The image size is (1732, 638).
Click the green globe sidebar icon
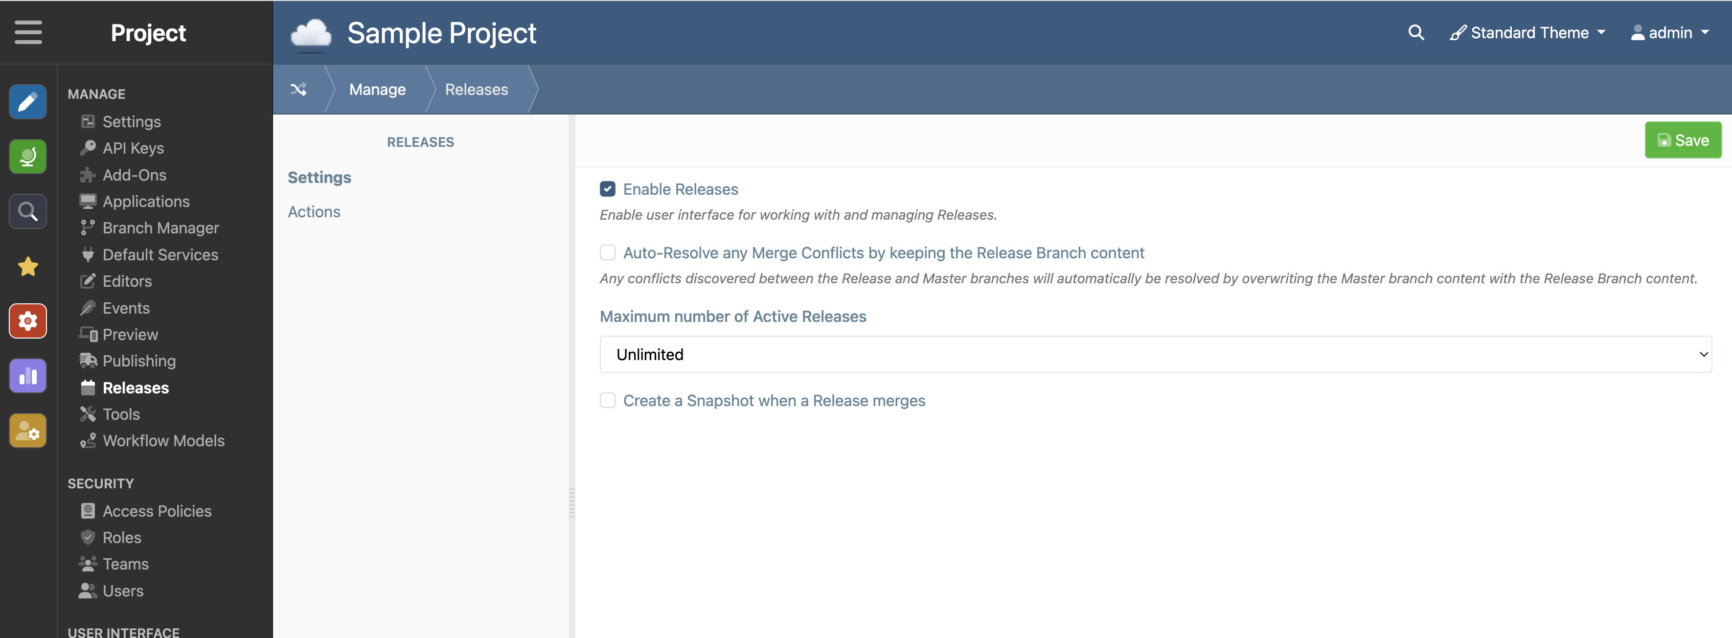point(27,157)
